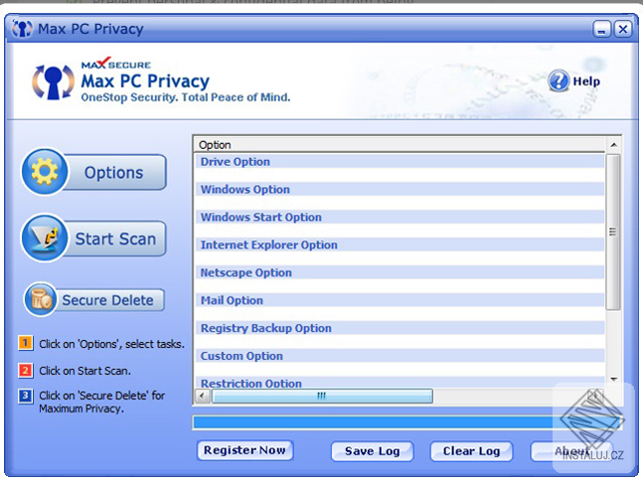Click the MaxSecure brand logo
Image resolution: width=643 pixels, height=482 pixels.
click(x=116, y=64)
